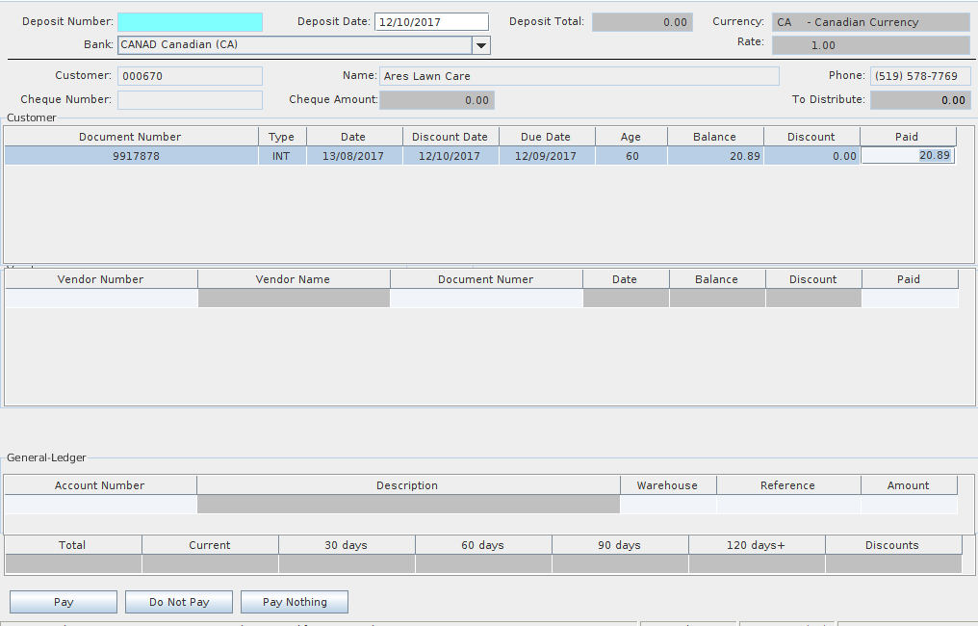Image resolution: width=978 pixels, height=626 pixels.
Task: Click into the Cheque Number field
Action: 190,100
